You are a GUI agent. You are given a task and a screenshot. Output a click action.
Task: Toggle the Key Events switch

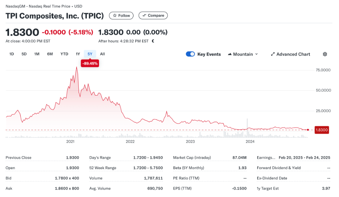190,54
